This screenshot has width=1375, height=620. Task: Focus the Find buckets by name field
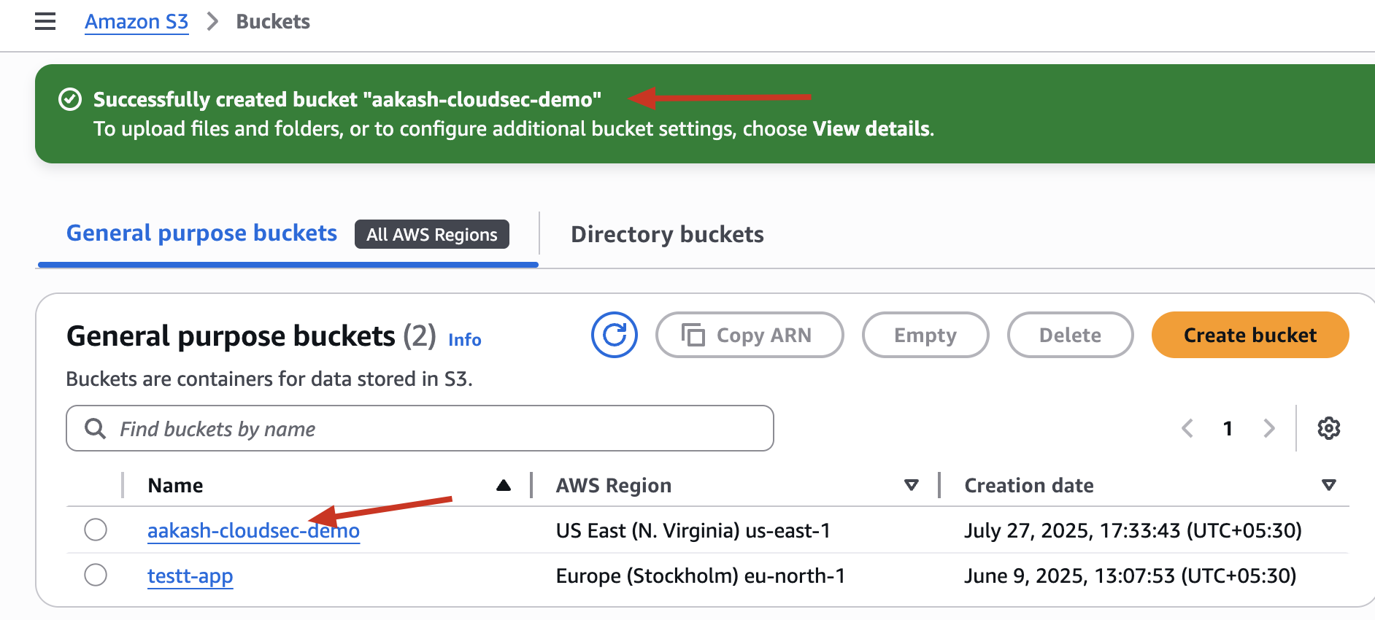click(420, 428)
